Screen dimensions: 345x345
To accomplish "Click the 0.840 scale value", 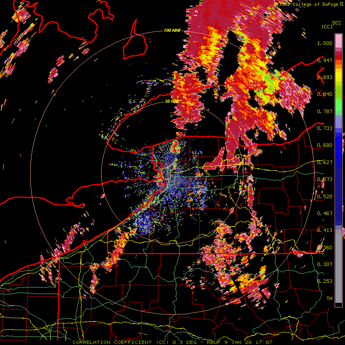I will click(x=325, y=94).
